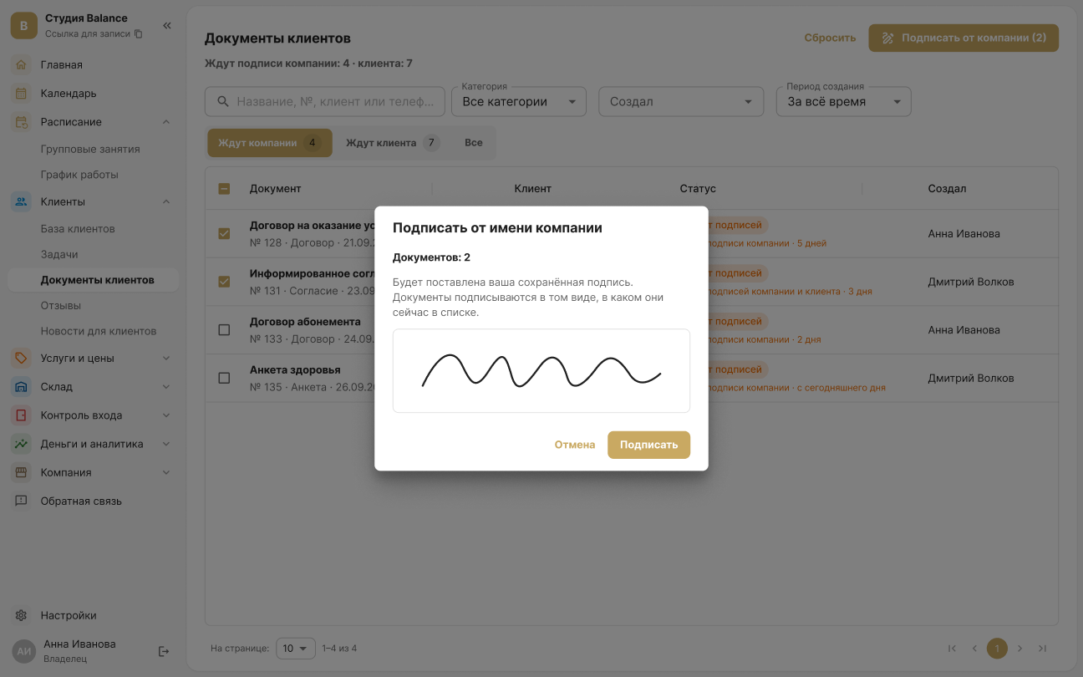The width and height of the screenshot is (1083, 677).
Task: Click the Обратная связь feedback icon
Action: click(x=22, y=501)
